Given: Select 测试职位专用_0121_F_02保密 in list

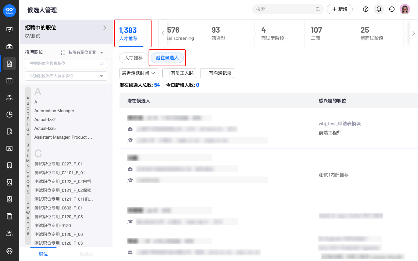Looking at the screenshot, I should (63, 190).
